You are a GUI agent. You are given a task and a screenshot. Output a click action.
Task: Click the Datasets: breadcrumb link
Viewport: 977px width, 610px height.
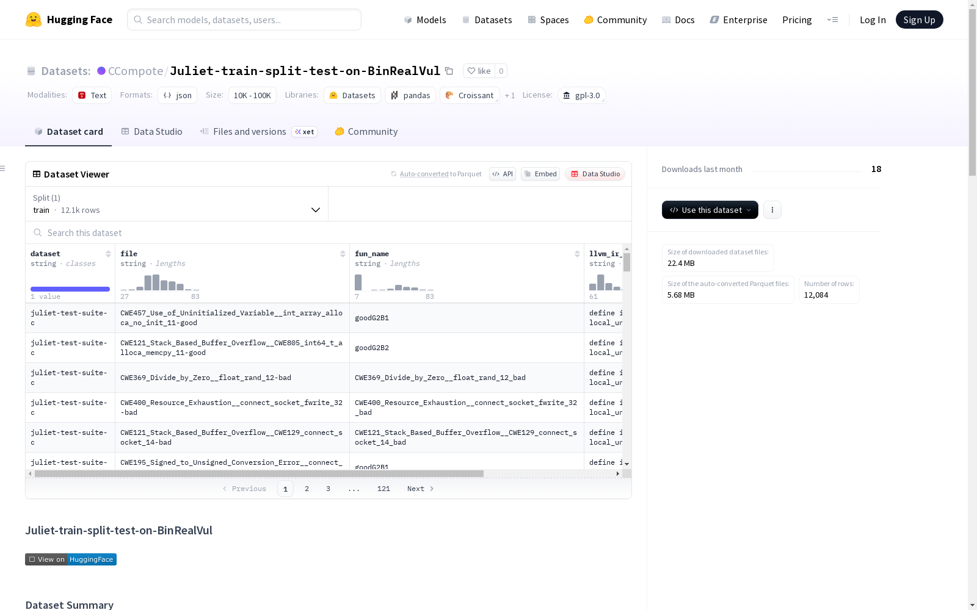[66, 71]
